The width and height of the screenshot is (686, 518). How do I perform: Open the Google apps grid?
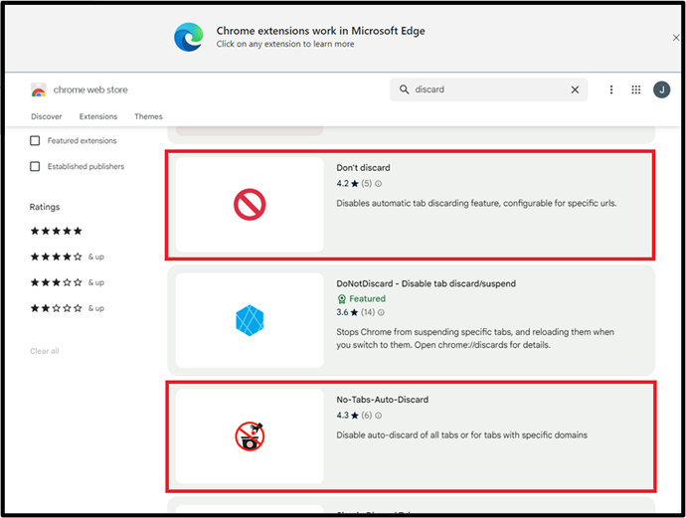(x=636, y=89)
